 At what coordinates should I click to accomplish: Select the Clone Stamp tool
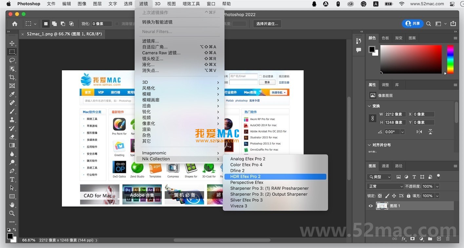pyautogui.click(x=12, y=120)
